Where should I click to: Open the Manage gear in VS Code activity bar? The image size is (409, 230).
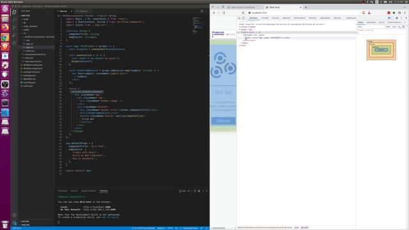(14, 223)
